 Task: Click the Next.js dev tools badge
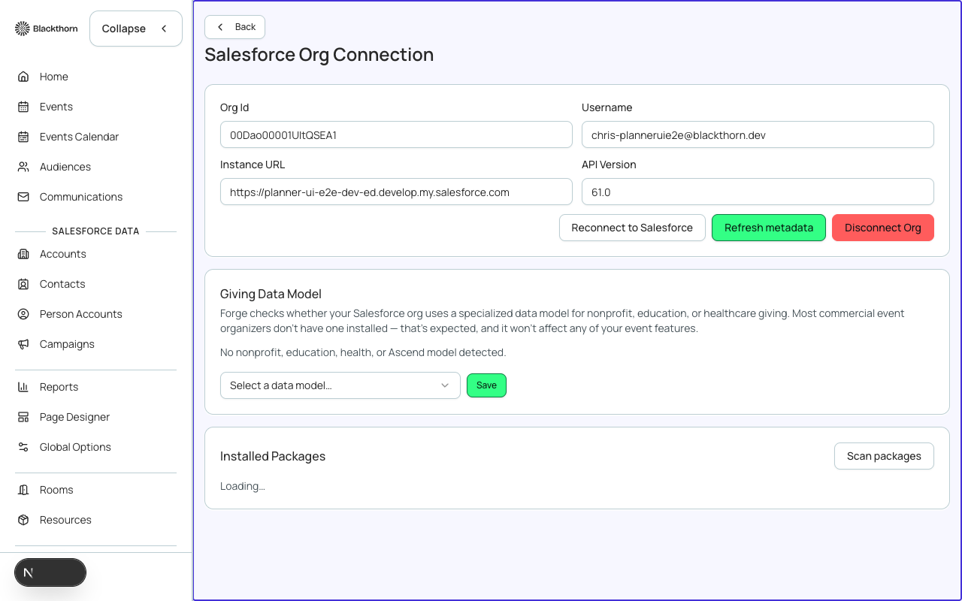click(x=50, y=572)
